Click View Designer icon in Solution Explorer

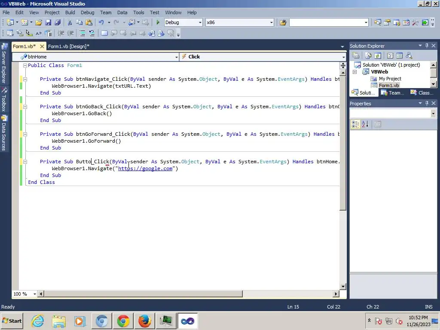click(399, 55)
